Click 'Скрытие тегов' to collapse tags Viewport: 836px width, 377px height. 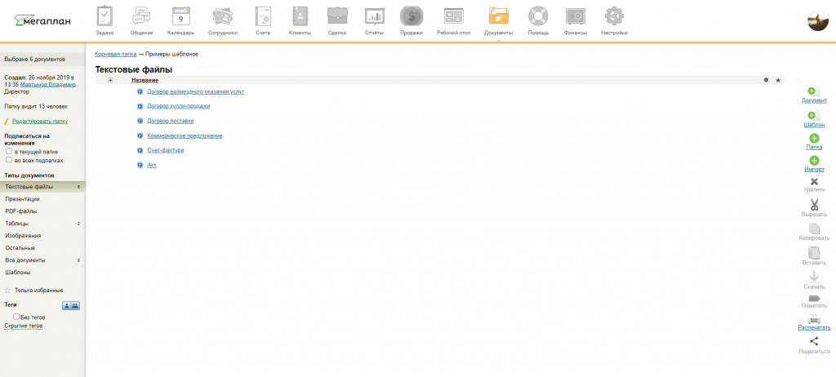23,326
